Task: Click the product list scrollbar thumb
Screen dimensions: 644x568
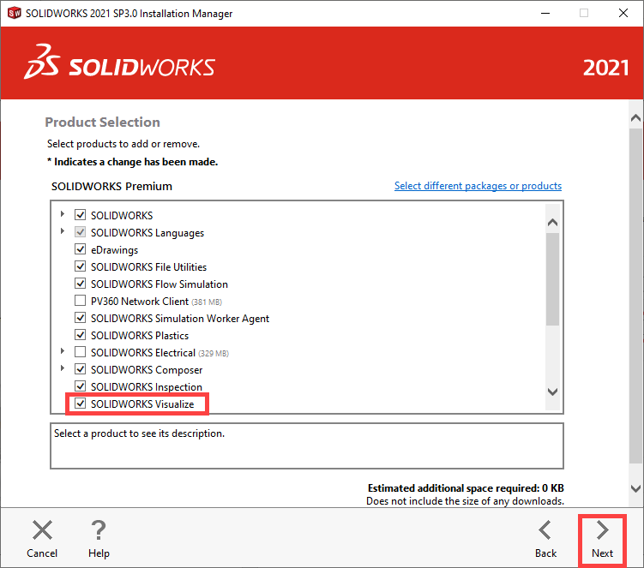Action: click(552, 279)
